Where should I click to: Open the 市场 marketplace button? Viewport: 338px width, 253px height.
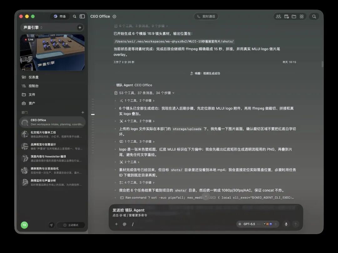60,16
